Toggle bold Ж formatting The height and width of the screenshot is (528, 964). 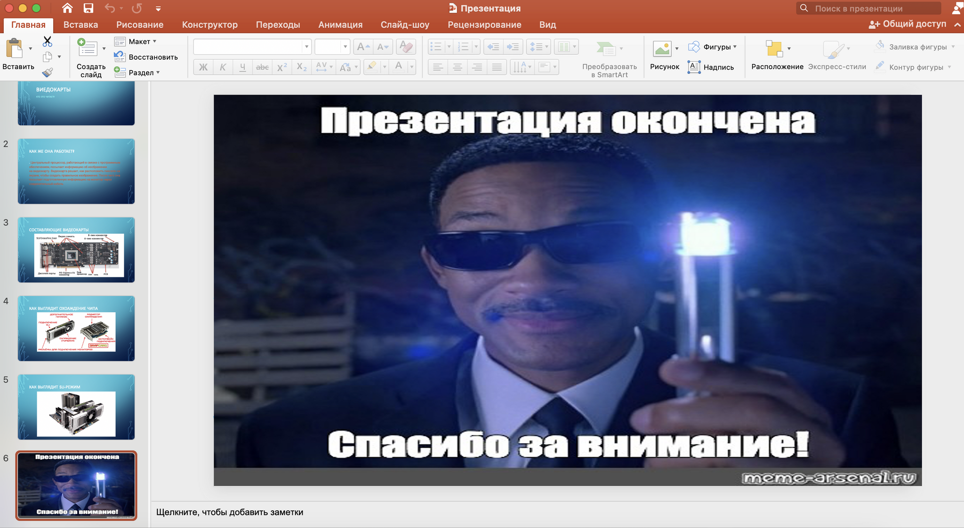(203, 67)
